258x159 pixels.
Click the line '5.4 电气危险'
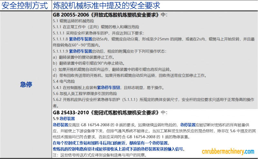[x=64, y=81]
